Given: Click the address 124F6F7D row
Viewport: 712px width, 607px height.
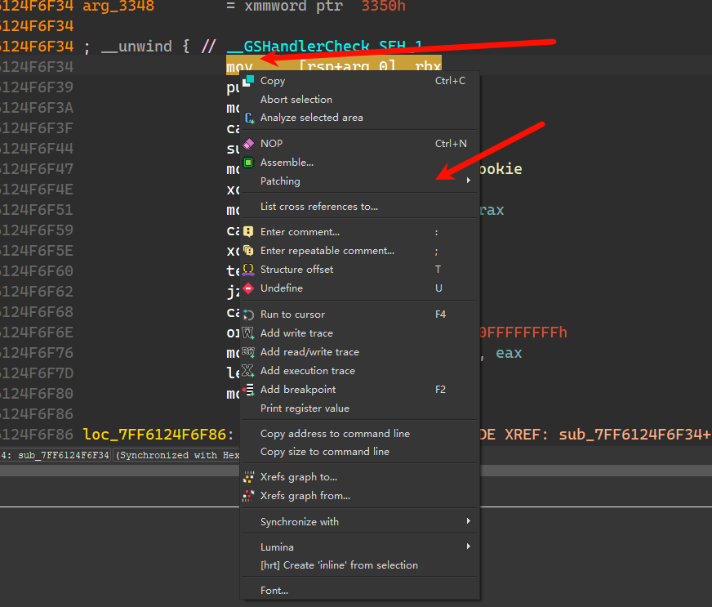Looking at the screenshot, I should coord(38,373).
